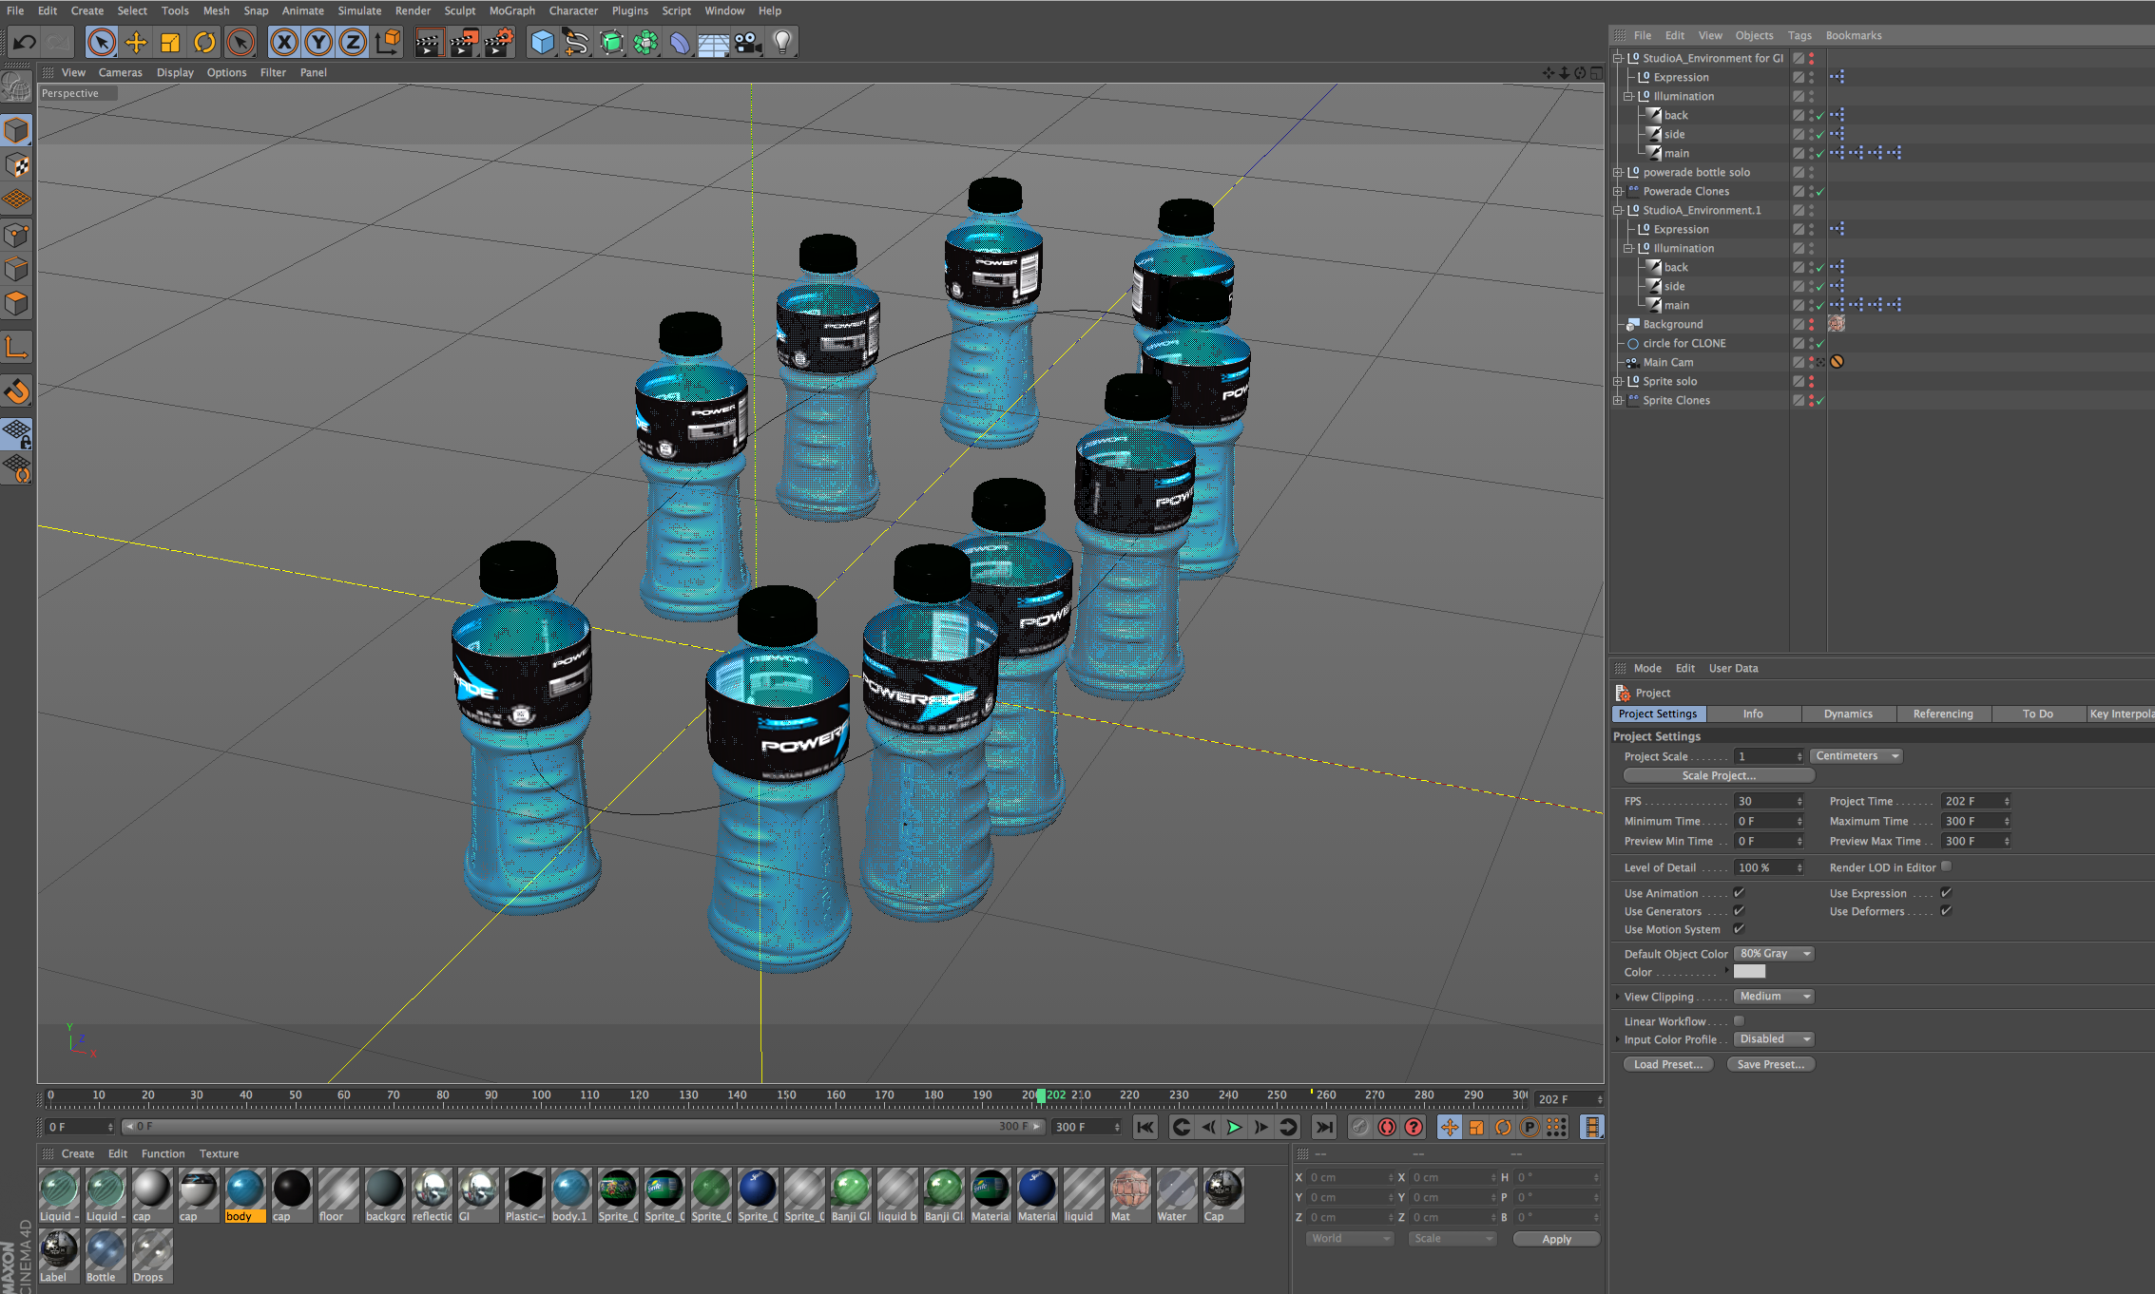
Task: Click Render View clapperboard icon
Action: point(428,42)
